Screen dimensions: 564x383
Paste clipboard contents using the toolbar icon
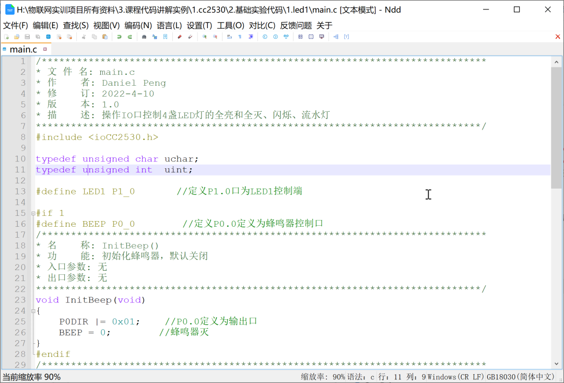(105, 37)
